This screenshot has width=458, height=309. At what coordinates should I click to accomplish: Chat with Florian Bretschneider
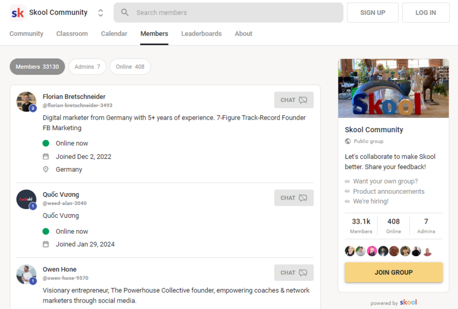click(294, 100)
